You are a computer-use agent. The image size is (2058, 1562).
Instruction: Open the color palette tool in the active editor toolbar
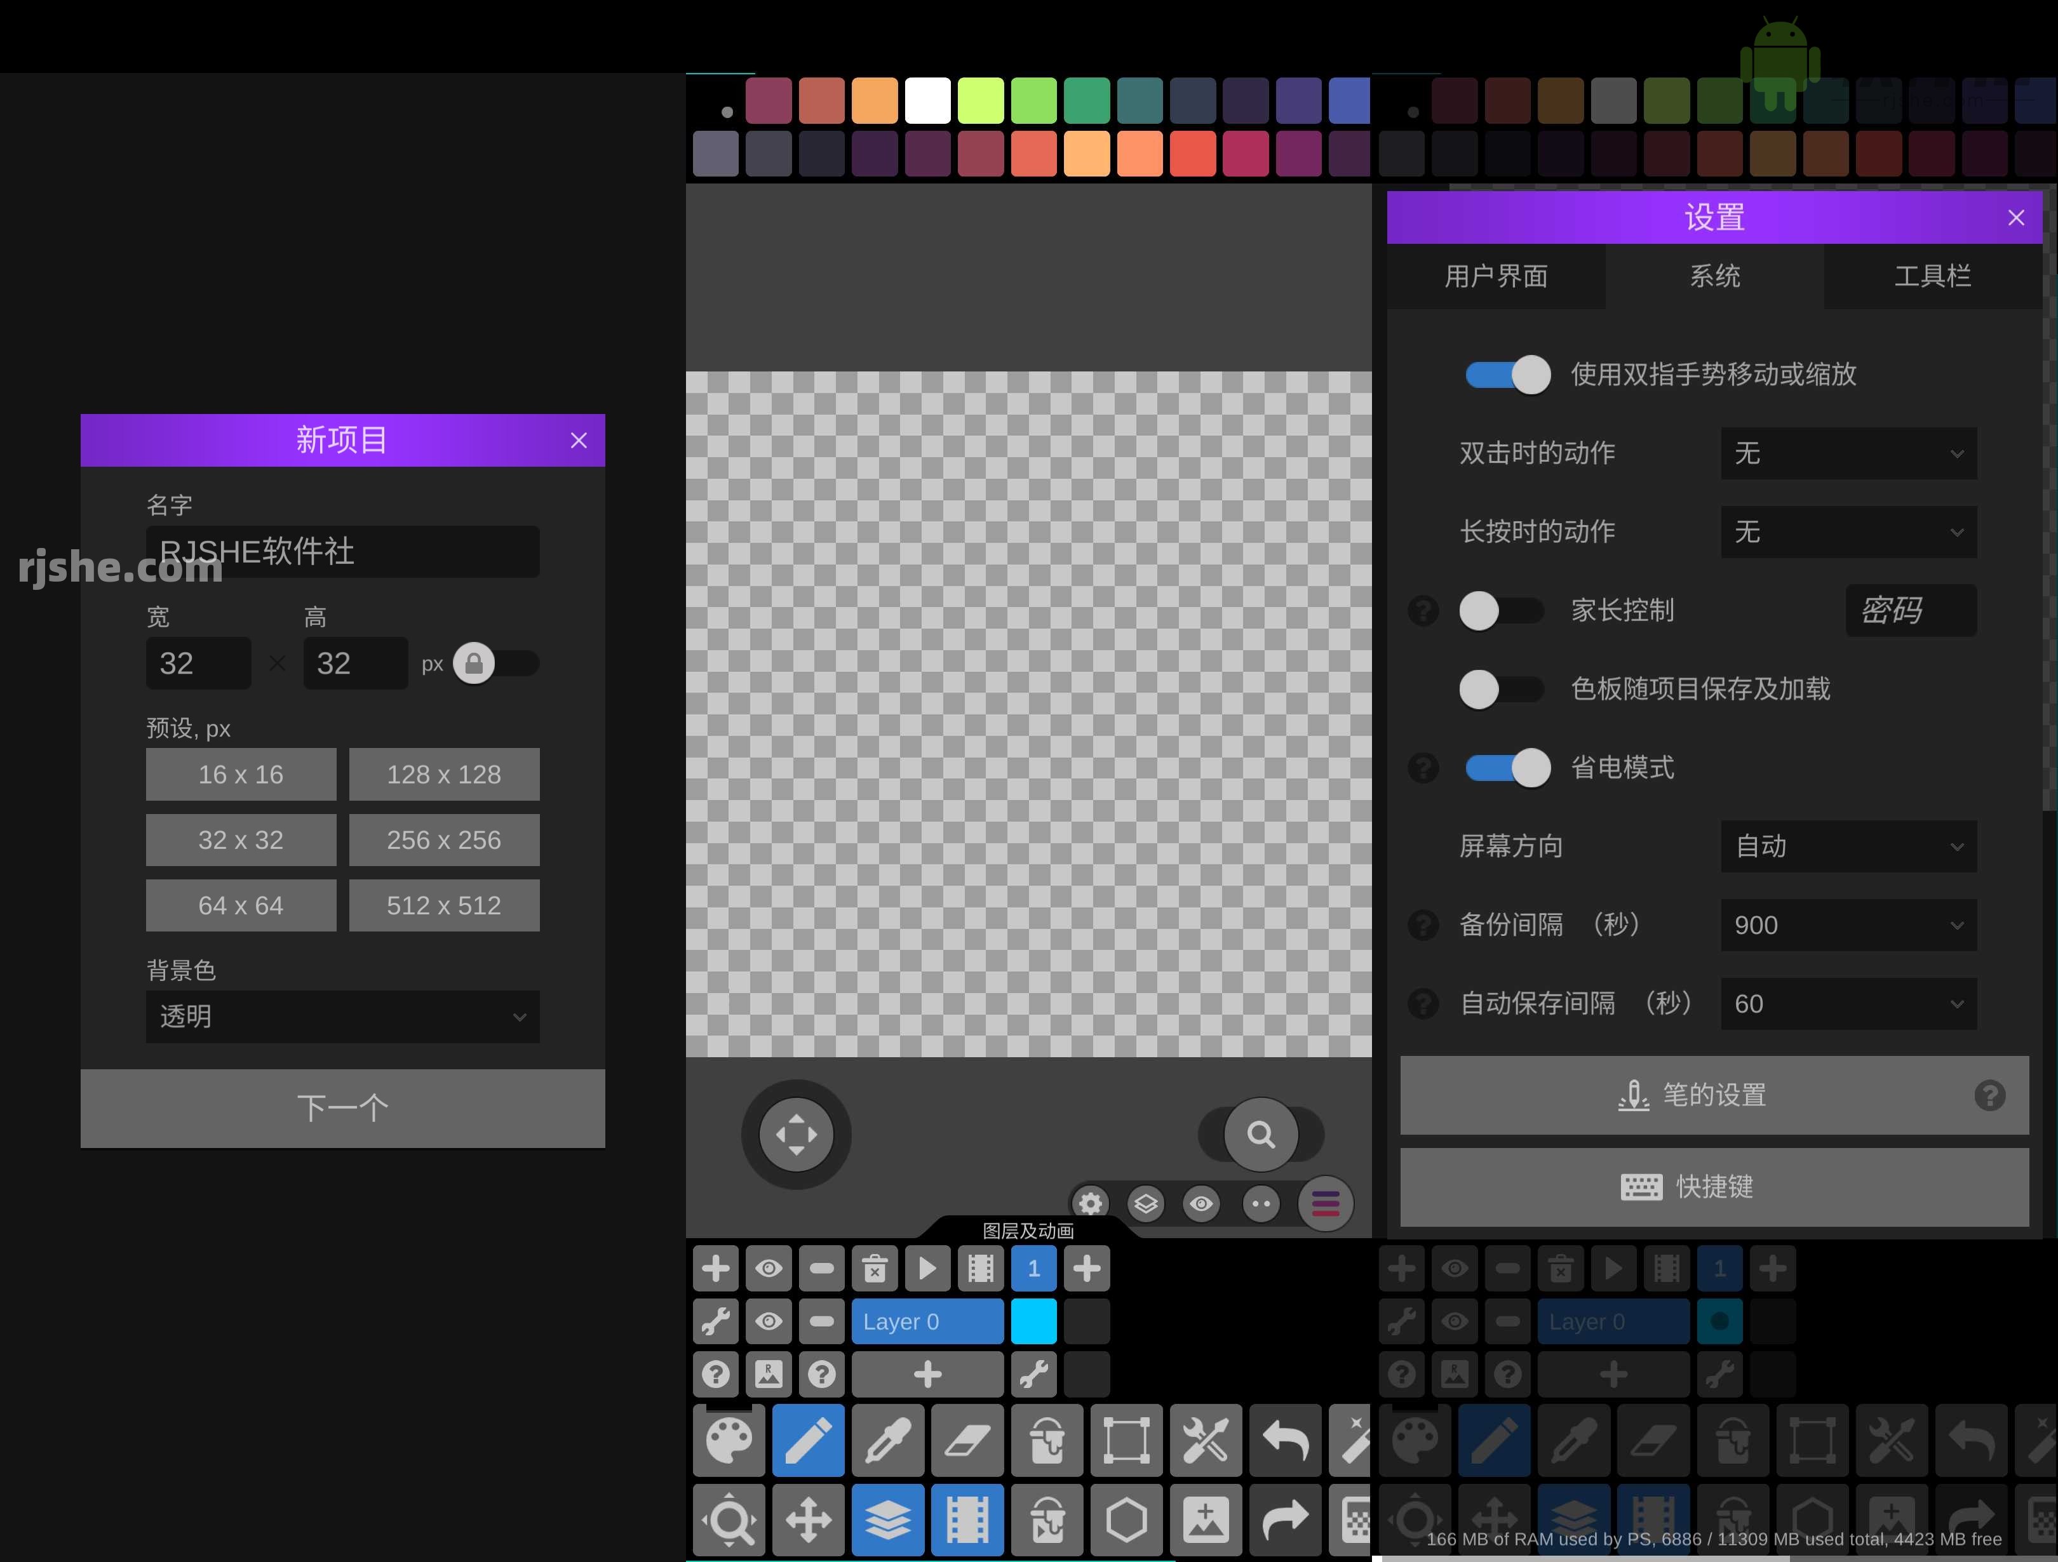[729, 1441]
